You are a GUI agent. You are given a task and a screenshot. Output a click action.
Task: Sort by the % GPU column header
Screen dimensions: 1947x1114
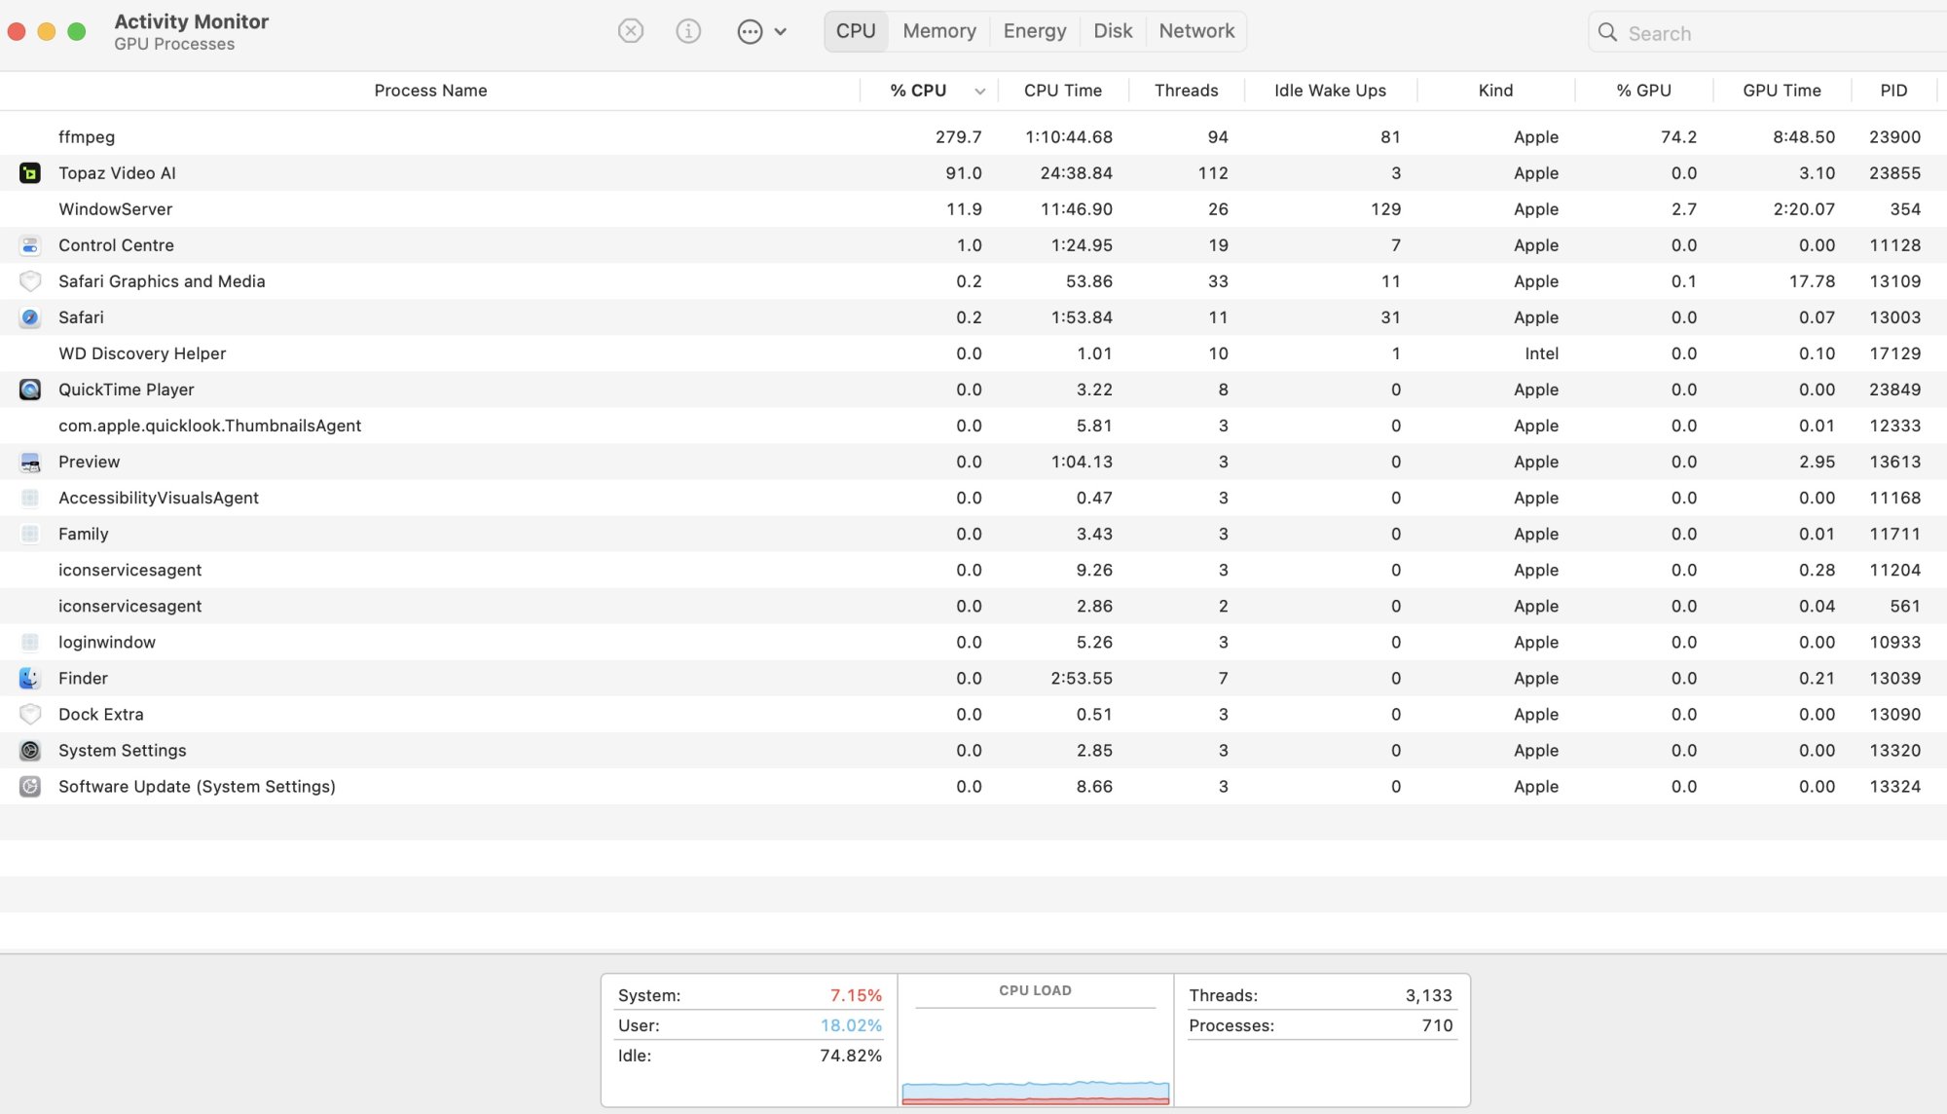(x=1643, y=91)
